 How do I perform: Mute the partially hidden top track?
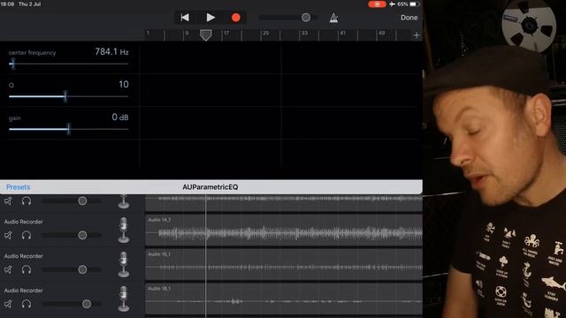pyautogui.click(x=8, y=201)
